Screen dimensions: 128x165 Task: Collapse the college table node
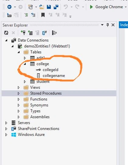25,64
